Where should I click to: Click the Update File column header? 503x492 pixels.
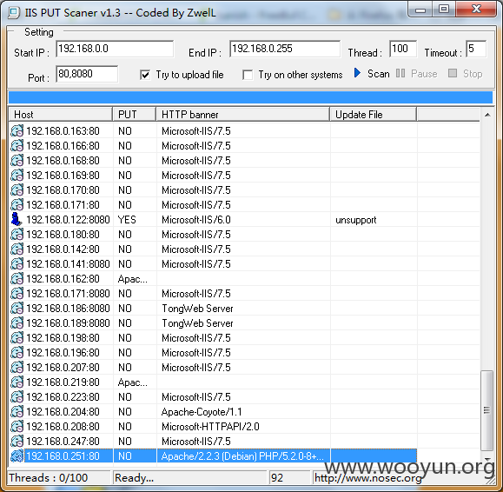point(374,115)
